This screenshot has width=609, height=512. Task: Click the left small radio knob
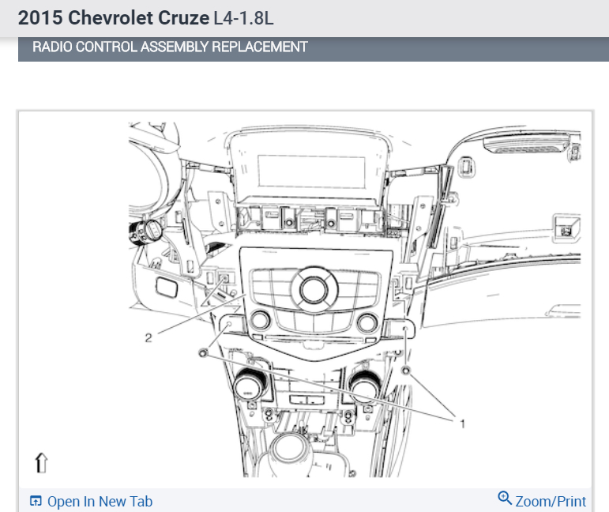[260, 320]
